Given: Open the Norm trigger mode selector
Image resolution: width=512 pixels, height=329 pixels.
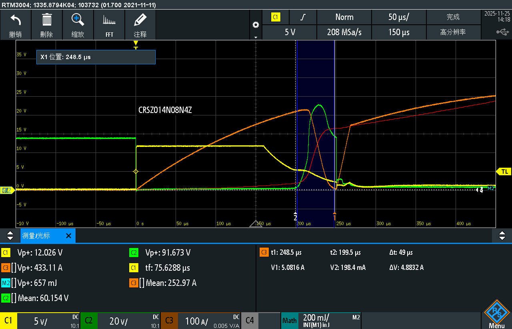Looking at the screenshot, I should pyautogui.click(x=344, y=17).
